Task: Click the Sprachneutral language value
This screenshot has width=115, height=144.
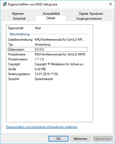Action: click(x=44, y=79)
